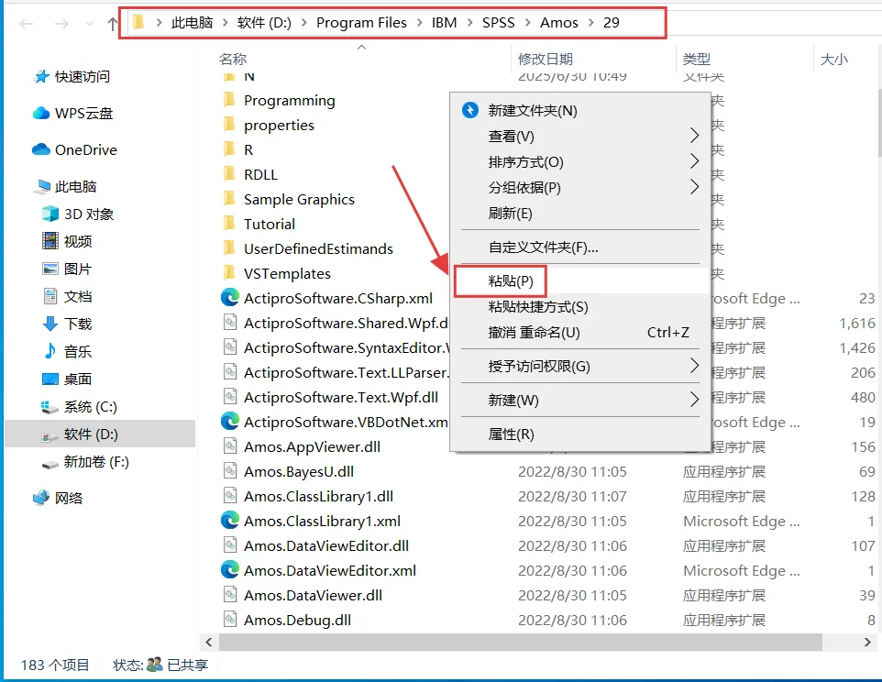Open OneDrive cloud icon

tap(41, 149)
